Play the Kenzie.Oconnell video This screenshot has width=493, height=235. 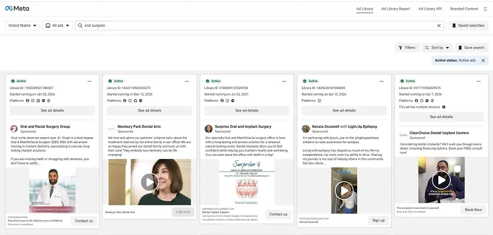pyautogui.click(x=344, y=190)
